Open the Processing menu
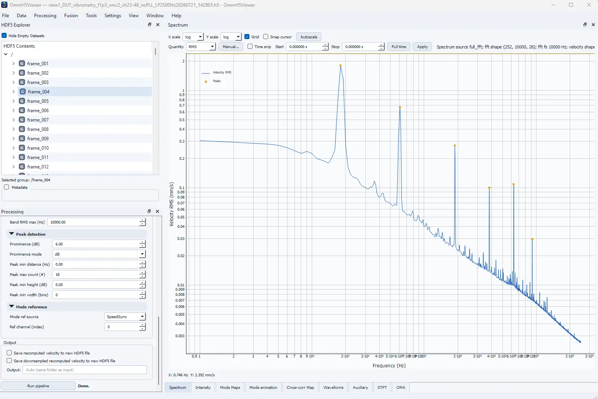The width and height of the screenshot is (598, 399). pos(45,16)
